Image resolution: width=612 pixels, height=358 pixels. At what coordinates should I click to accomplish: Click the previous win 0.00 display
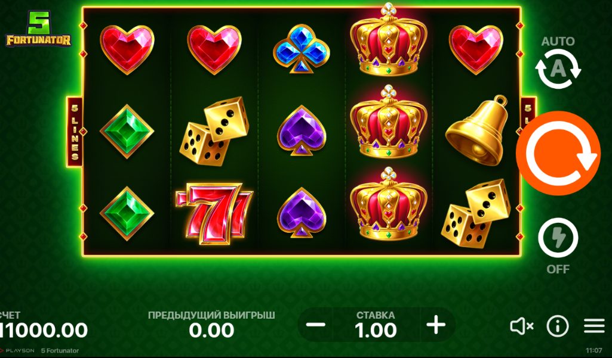[211, 331]
